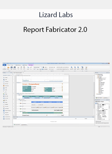Screen dimensions: 112x154
Task: Open the blue application menu button
Action: pos(4,65)
